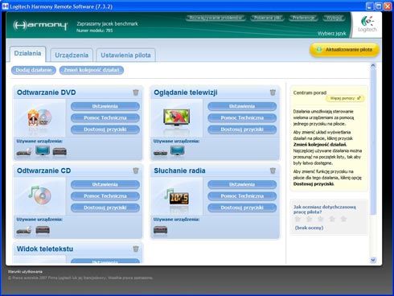Click the Wybierz język link

(x=332, y=34)
